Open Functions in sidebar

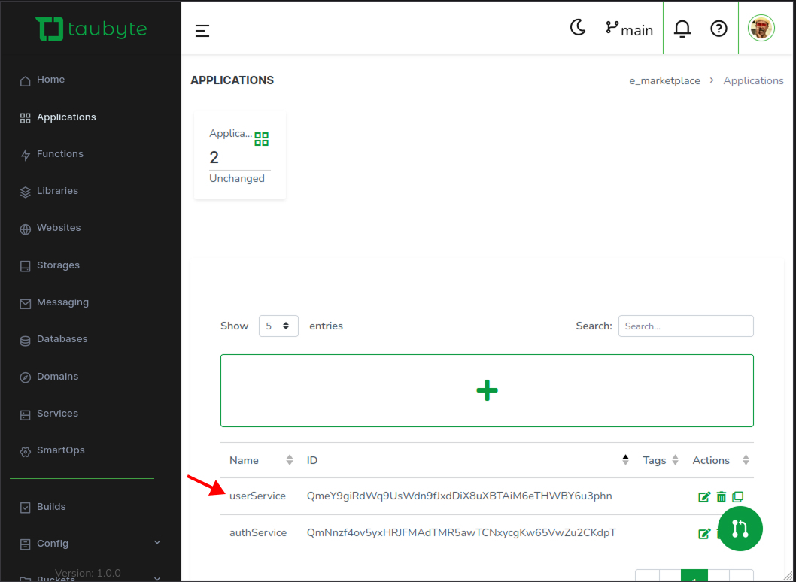pos(60,154)
